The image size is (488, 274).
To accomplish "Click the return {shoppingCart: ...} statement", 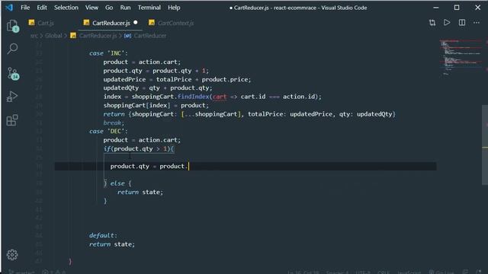I will coord(249,114).
